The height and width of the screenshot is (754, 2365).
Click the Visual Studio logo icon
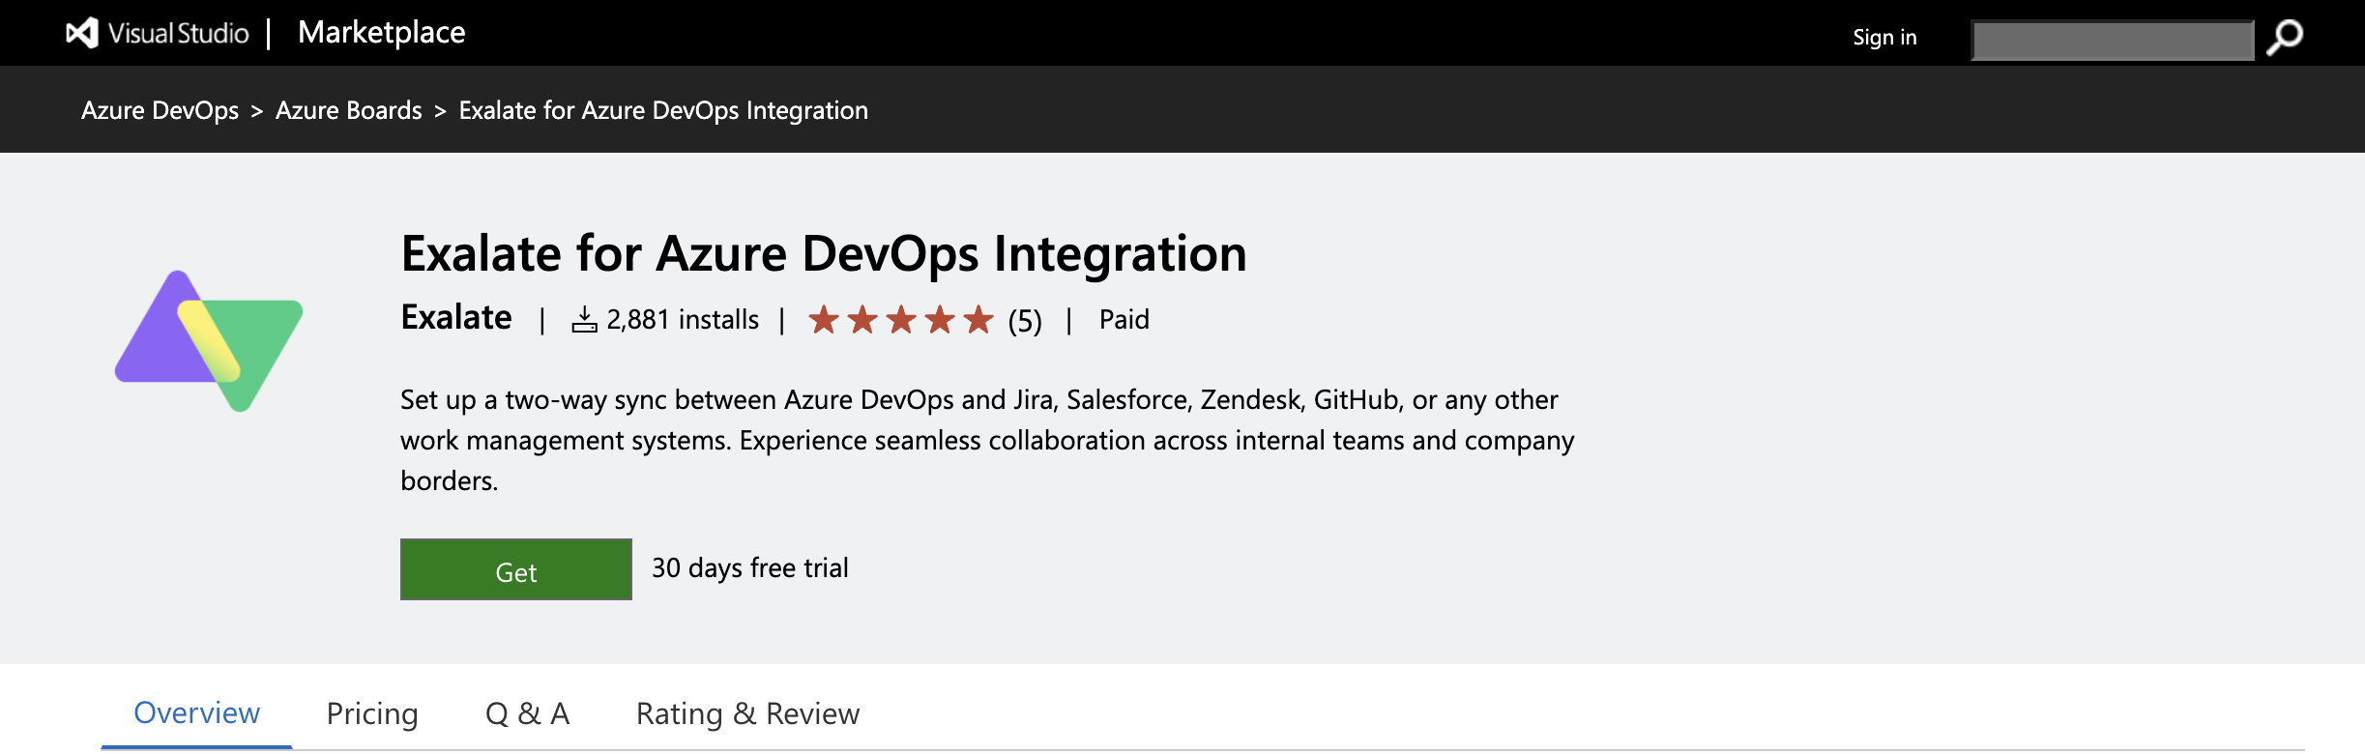click(x=82, y=33)
